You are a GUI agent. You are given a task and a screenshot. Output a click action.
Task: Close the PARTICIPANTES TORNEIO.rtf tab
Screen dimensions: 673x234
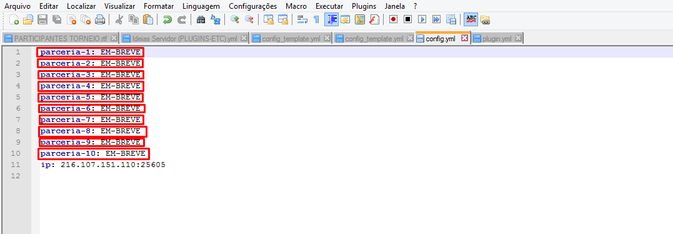click(x=114, y=38)
